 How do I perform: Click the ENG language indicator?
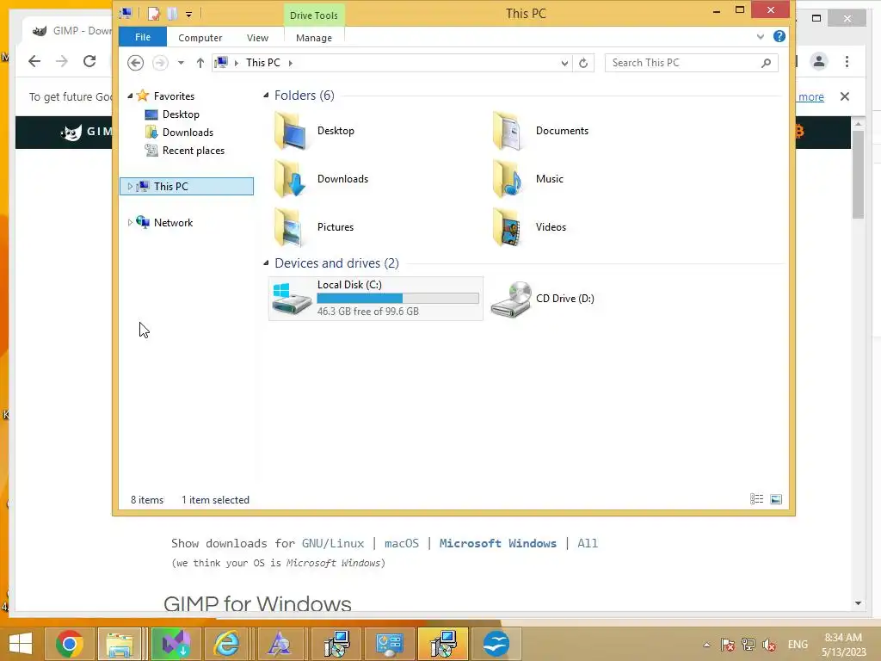(798, 645)
